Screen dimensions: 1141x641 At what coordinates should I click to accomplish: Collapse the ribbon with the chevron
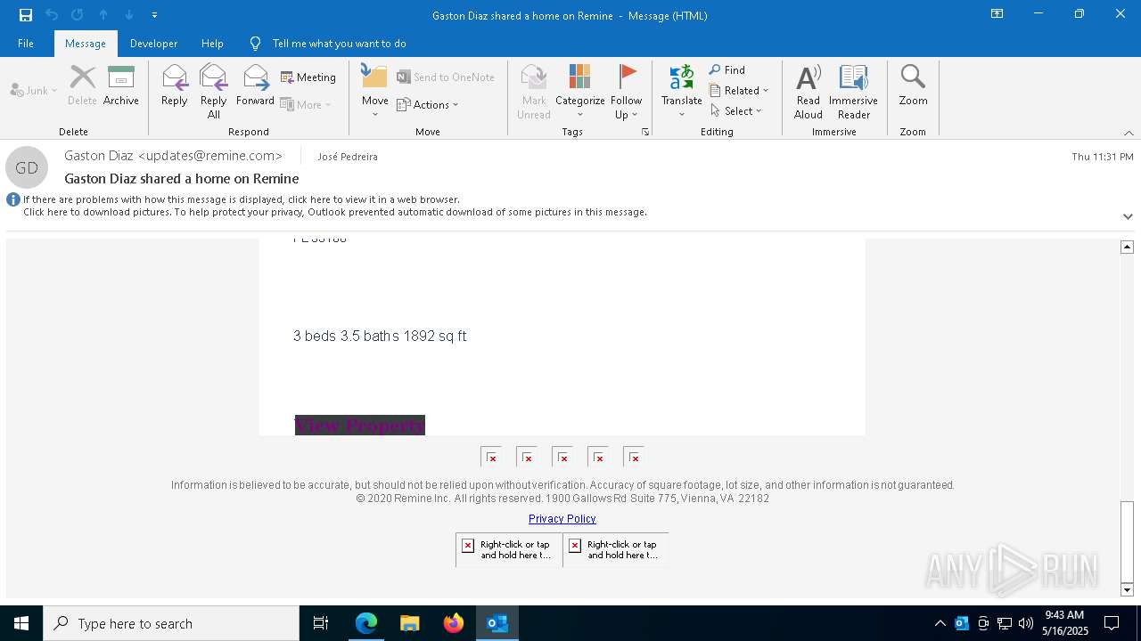1129,133
